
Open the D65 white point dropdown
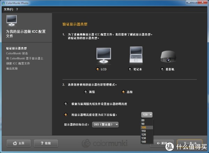105,124
